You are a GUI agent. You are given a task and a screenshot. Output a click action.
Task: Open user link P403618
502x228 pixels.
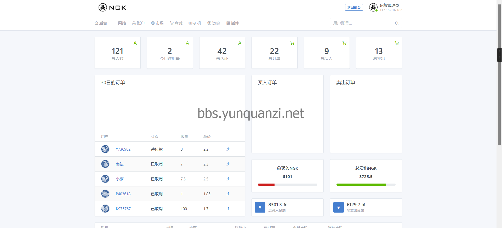[x=123, y=194]
